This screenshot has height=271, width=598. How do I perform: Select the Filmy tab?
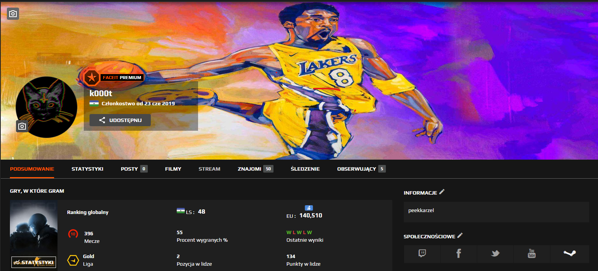coord(173,169)
